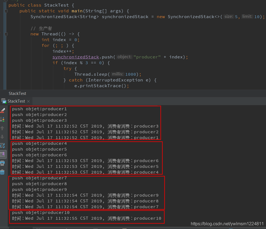
Task: Toggle soft-wrap for console output
Action: point(2,146)
